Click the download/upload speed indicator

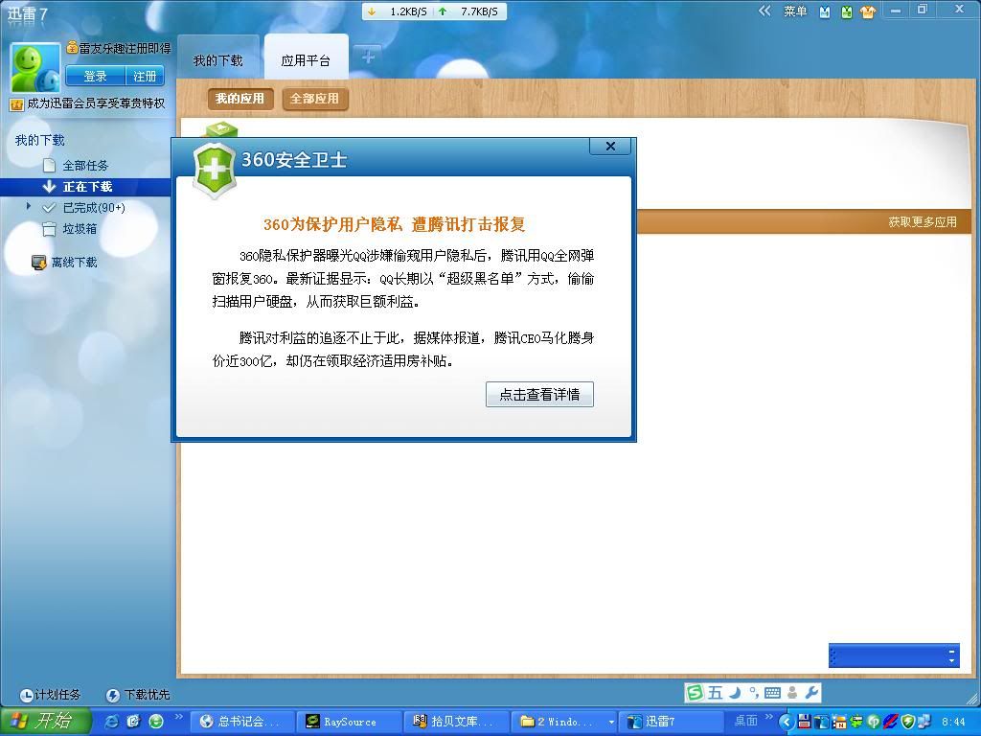434,11
